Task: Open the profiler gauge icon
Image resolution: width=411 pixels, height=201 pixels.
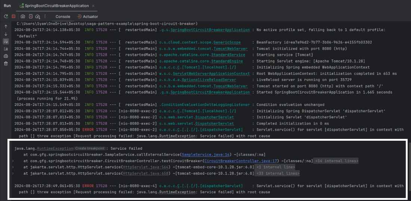Action: (x=37, y=16)
